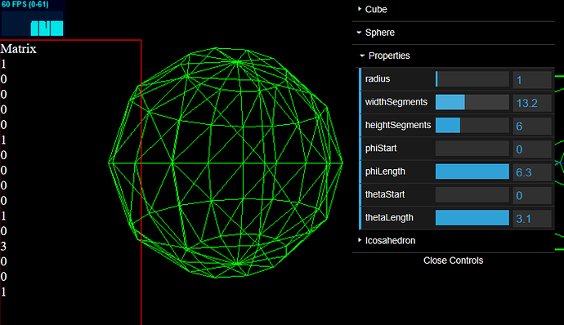564x325 pixels.
Task: Collapse the Sphere folder arrow
Action: pos(359,33)
